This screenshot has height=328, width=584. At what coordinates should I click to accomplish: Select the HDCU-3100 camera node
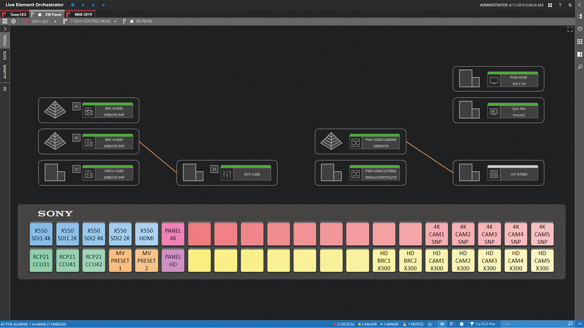coord(108,173)
